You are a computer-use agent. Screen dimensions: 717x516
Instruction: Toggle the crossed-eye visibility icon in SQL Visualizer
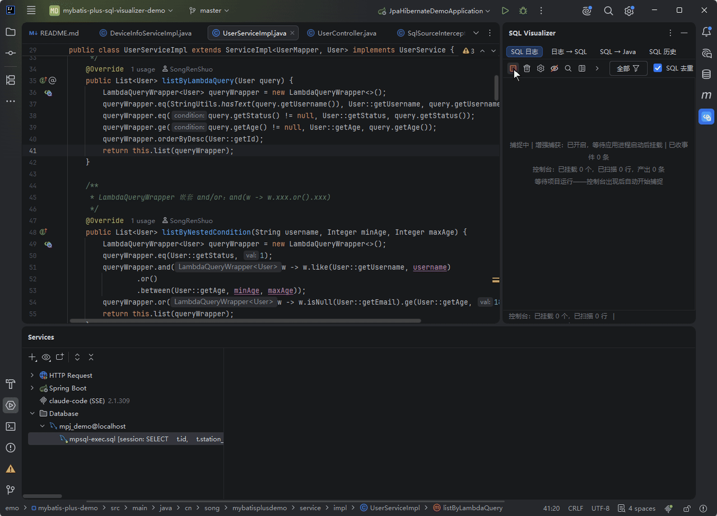coord(554,68)
